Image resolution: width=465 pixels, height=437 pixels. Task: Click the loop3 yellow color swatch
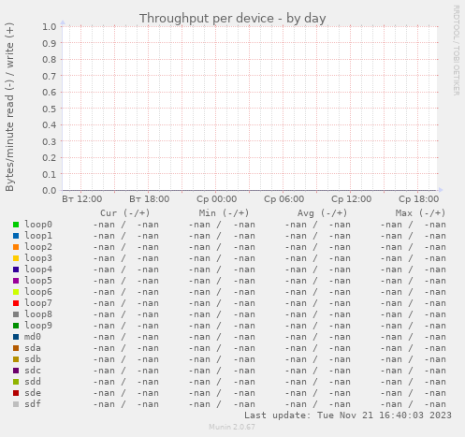pyautogui.click(x=16, y=258)
